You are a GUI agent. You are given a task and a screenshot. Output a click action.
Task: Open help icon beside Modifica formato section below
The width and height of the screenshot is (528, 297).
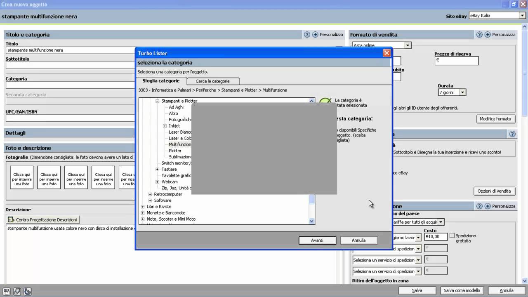click(x=512, y=134)
